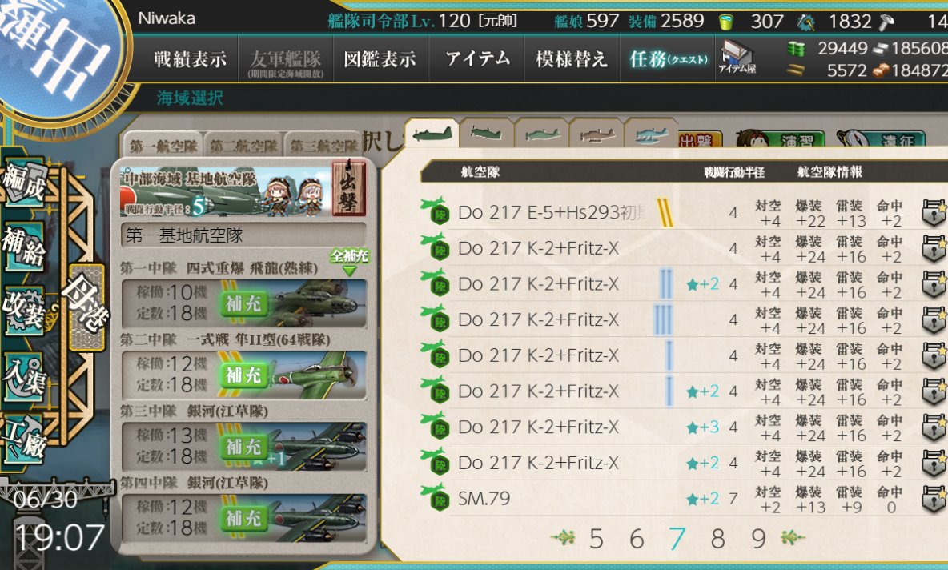
Task: Open the 工廠 factory sidebar icon
Action: [x=24, y=440]
